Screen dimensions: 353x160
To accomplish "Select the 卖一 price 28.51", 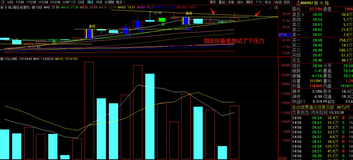I will pyautogui.click(x=317, y=34).
